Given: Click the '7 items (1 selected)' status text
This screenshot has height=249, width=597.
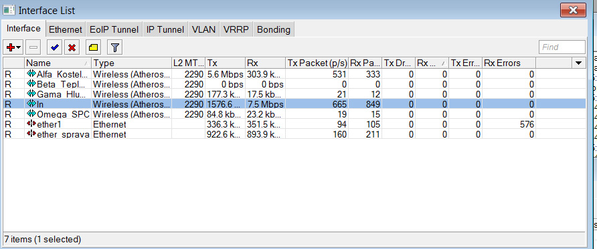Looking at the screenshot, I should click(43, 240).
